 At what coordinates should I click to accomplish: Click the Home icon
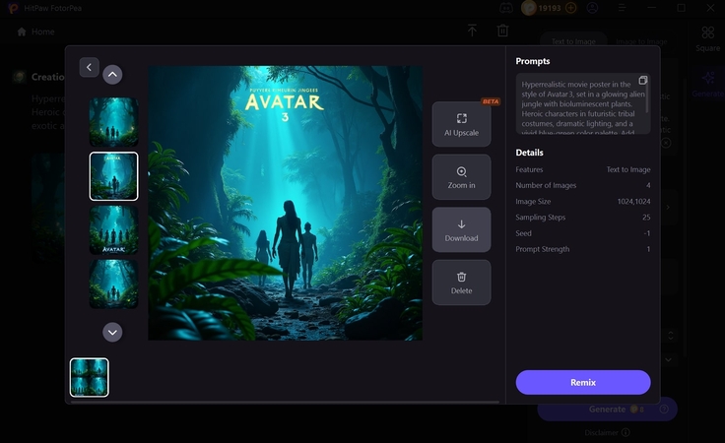tap(22, 32)
